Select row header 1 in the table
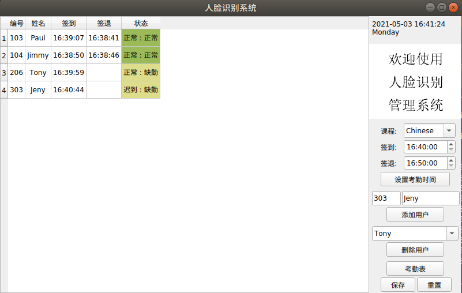The image size is (462, 293). point(4,38)
